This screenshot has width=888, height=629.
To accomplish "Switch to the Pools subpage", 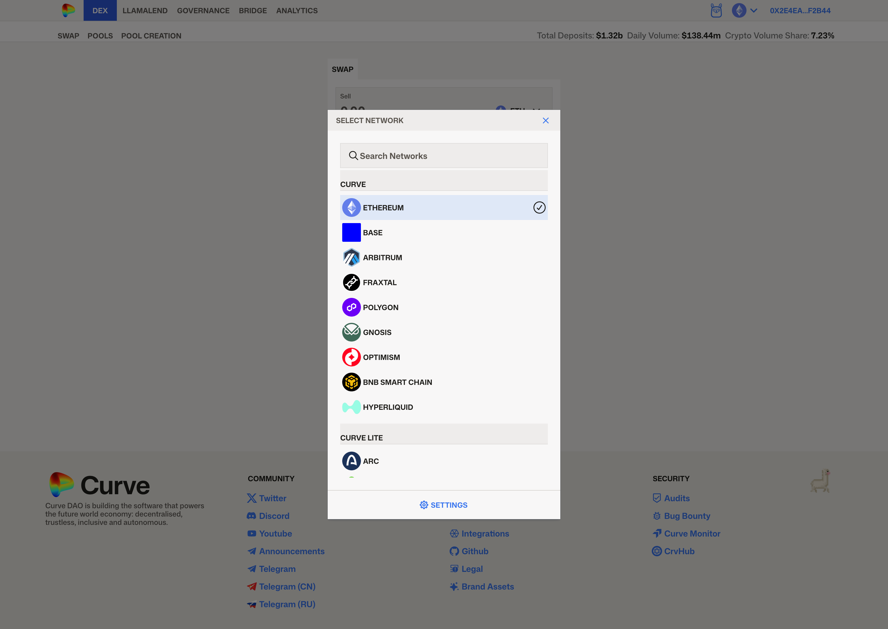I will (100, 36).
